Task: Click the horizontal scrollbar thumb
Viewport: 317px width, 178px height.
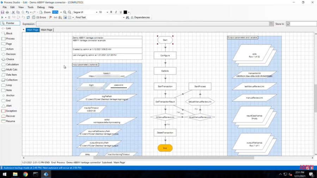Action: [174, 158]
